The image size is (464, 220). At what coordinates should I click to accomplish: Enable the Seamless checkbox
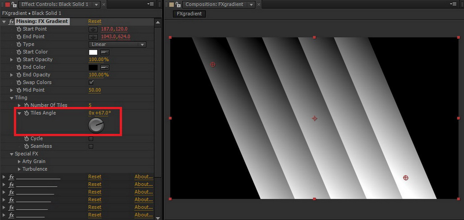(91, 147)
